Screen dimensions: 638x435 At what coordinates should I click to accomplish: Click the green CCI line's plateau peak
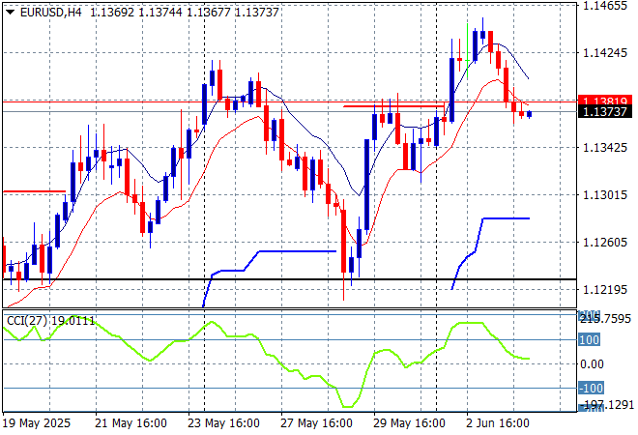click(469, 323)
